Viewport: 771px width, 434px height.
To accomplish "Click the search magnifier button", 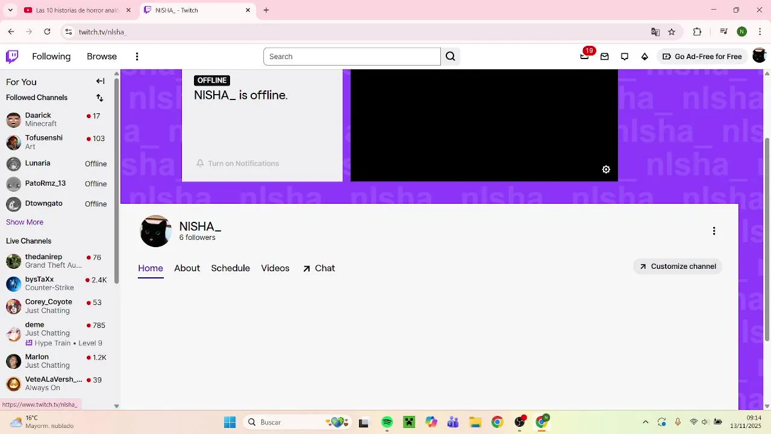I will 451,57.
